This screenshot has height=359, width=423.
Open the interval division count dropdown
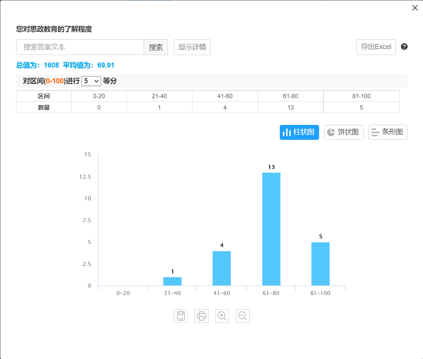click(x=91, y=81)
